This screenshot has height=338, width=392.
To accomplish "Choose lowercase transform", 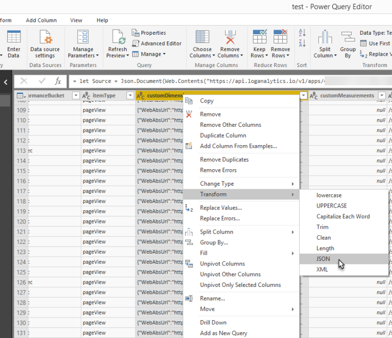I will (x=344, y=195).
